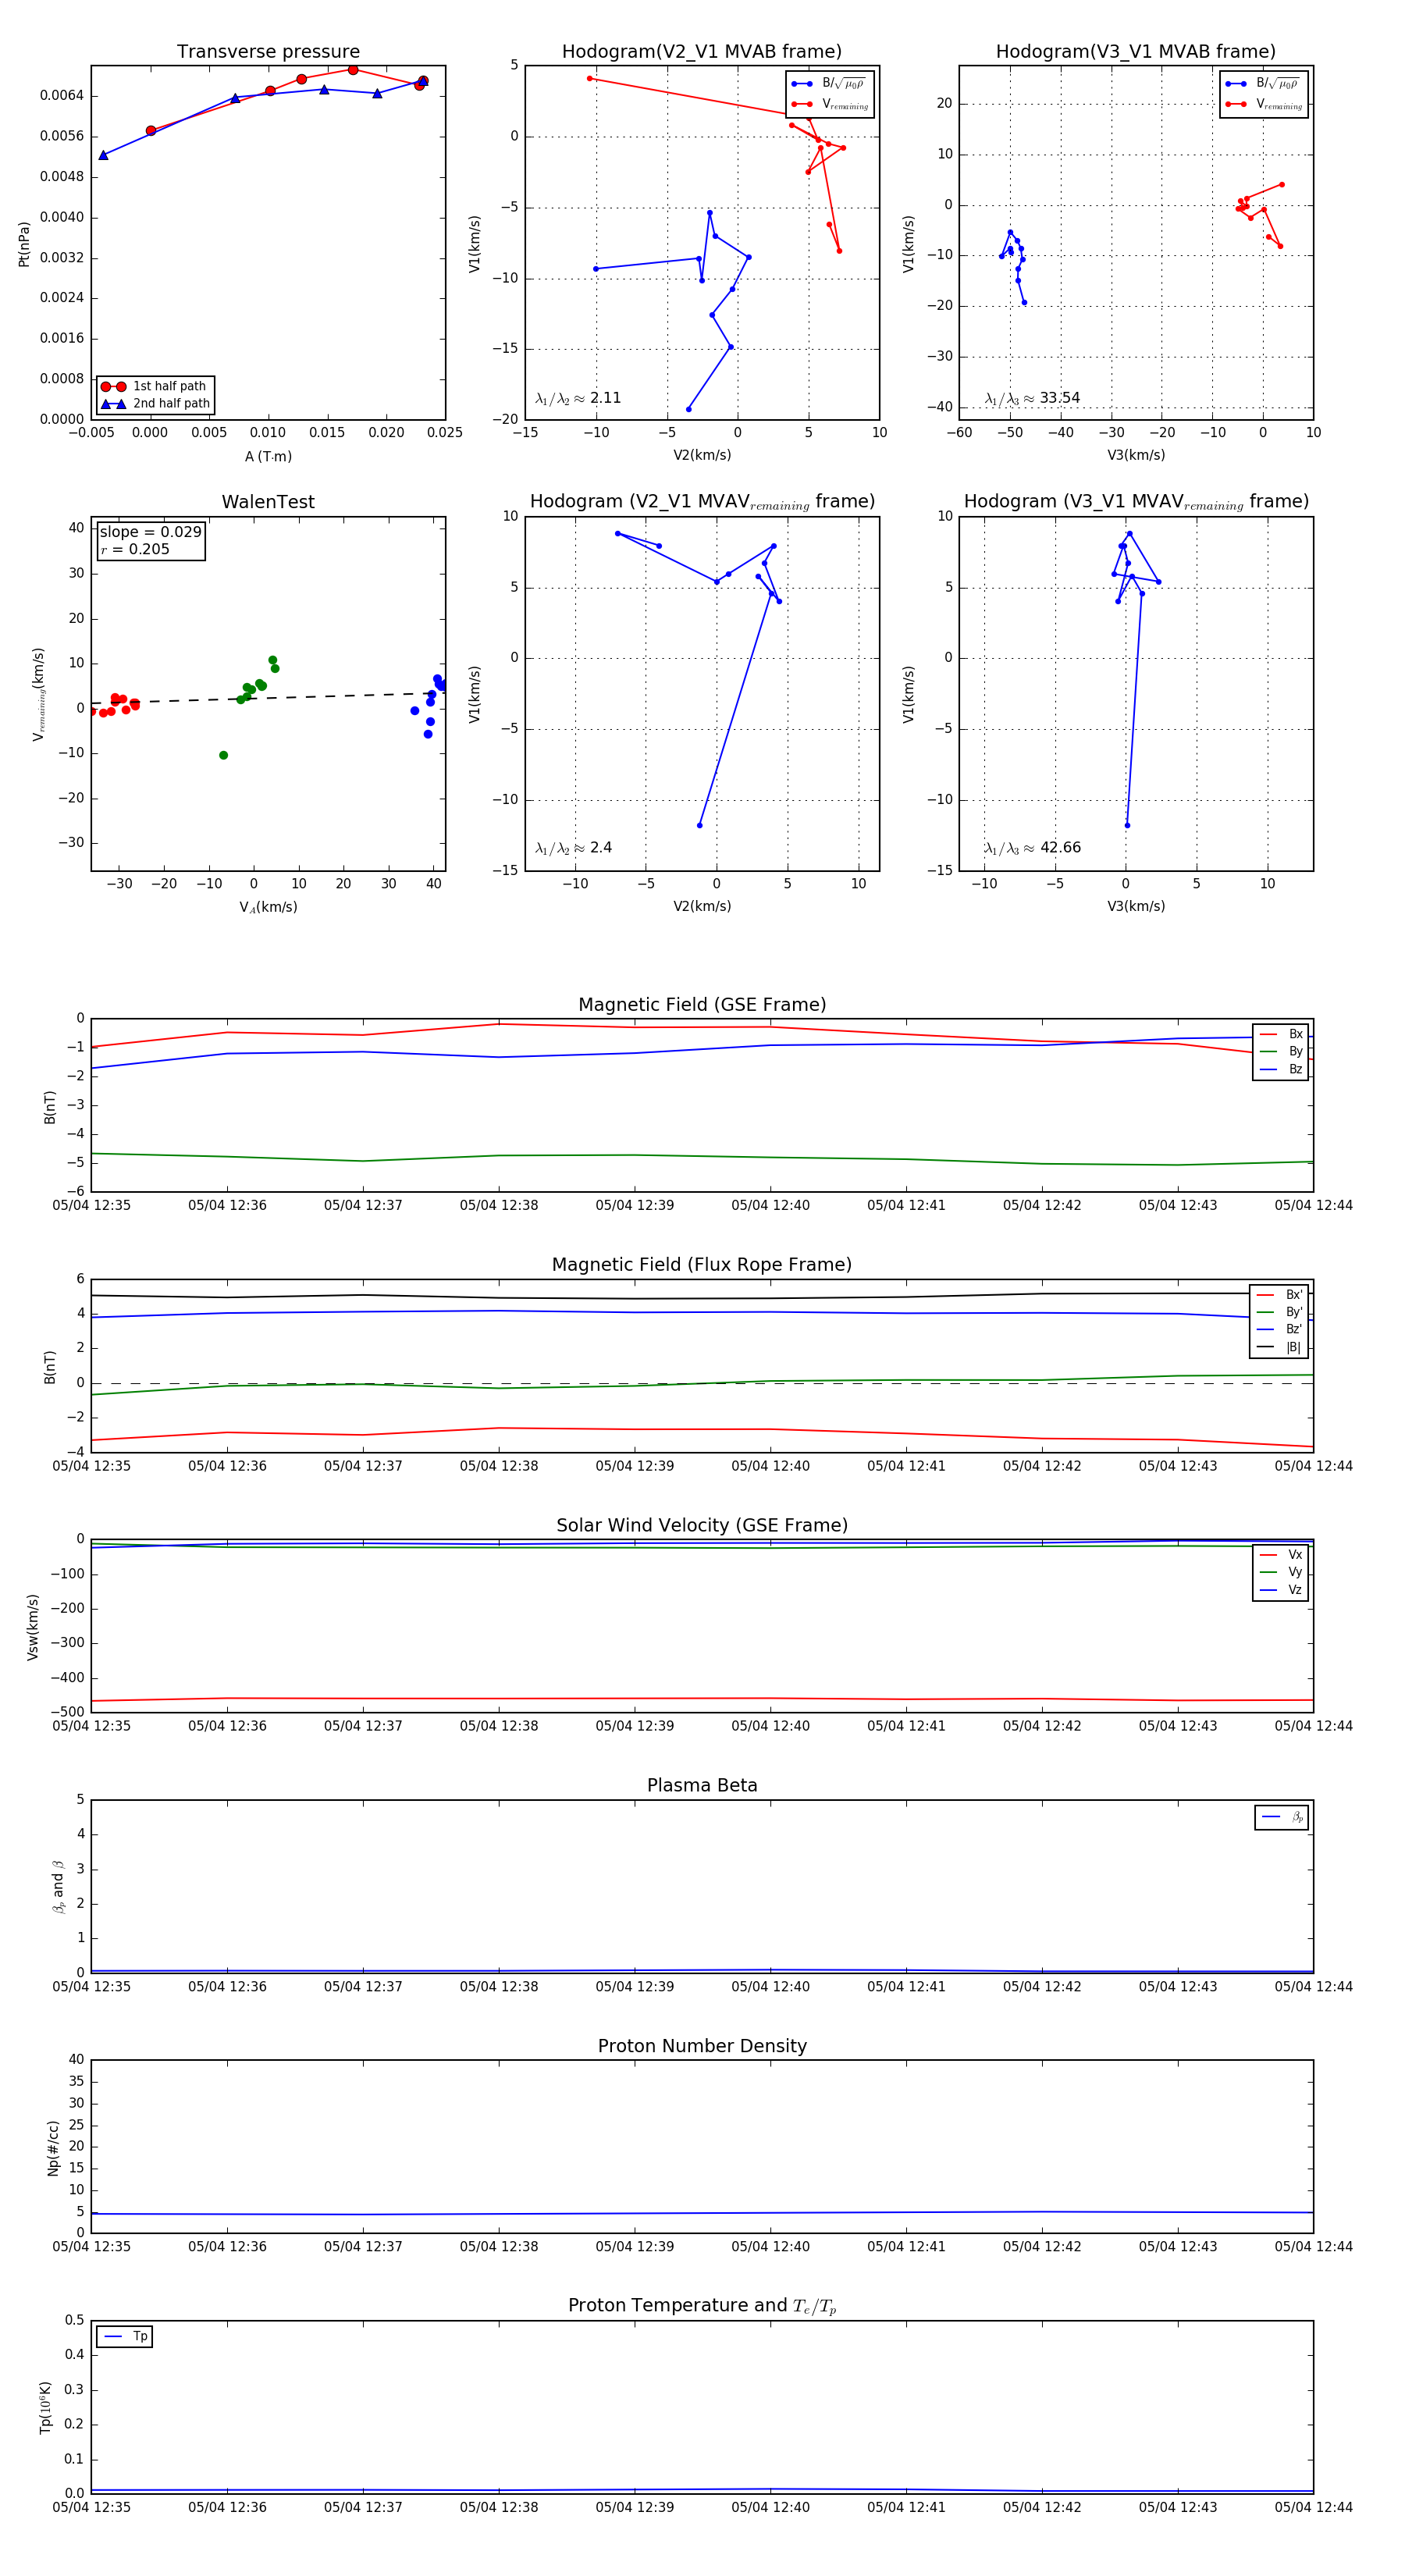Click the leftmost blue triangle in the Transverse pressure plot
Image resolution: width=1405 pixels, height=2576 pixels.
pos(103,155)
